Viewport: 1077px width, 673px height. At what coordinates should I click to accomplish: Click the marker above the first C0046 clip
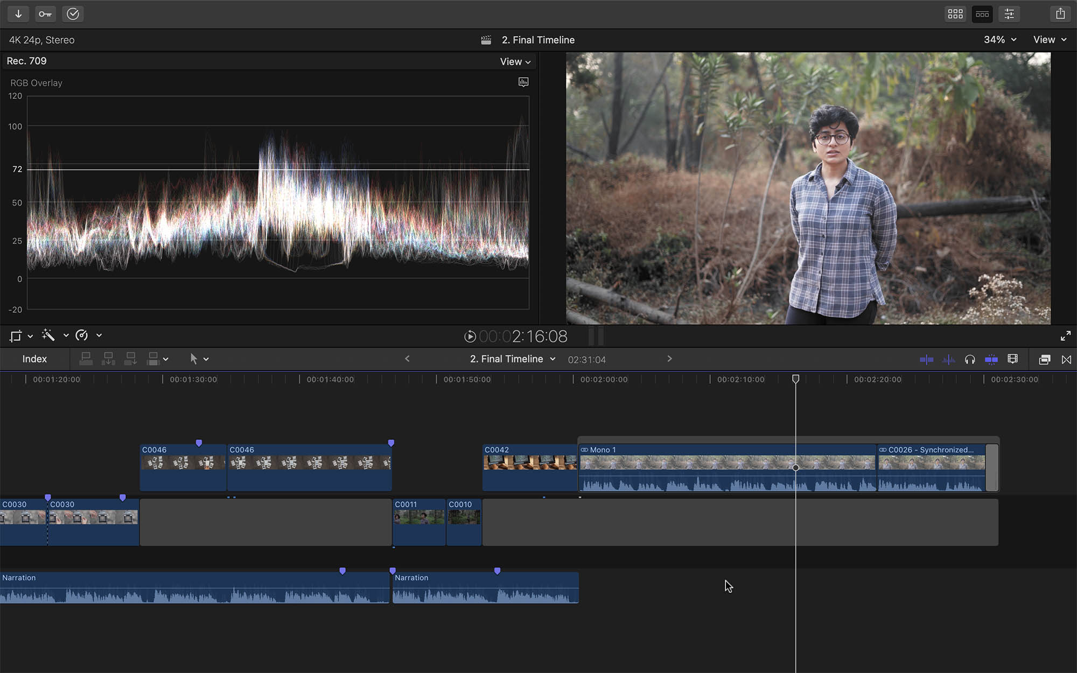pyautogui.click(x=199, y=443)
